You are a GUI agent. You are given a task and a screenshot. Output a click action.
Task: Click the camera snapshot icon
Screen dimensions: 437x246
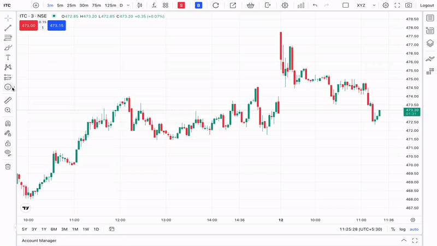[x=409, y=5]
